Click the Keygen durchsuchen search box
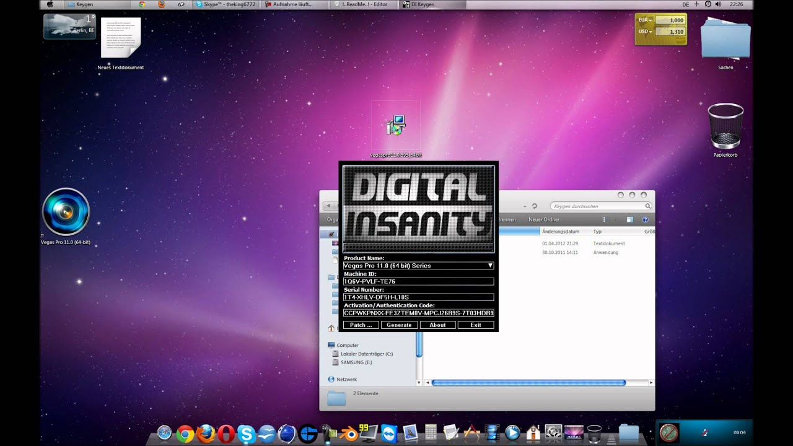The height and width of the screenshot is (446, 793). [x=601, y=206]
